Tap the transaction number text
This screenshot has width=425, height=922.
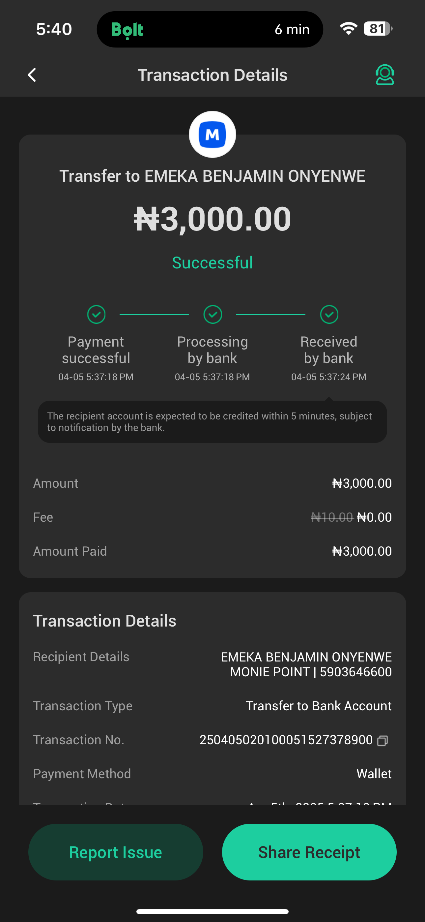pos(286,740)
